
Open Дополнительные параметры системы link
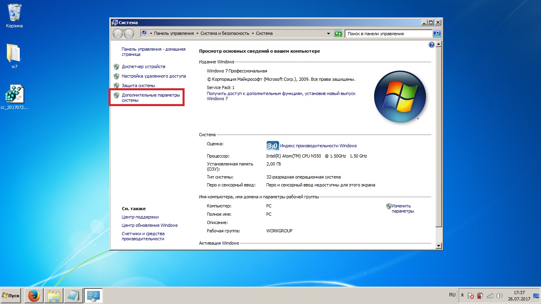tap(150, 98)
